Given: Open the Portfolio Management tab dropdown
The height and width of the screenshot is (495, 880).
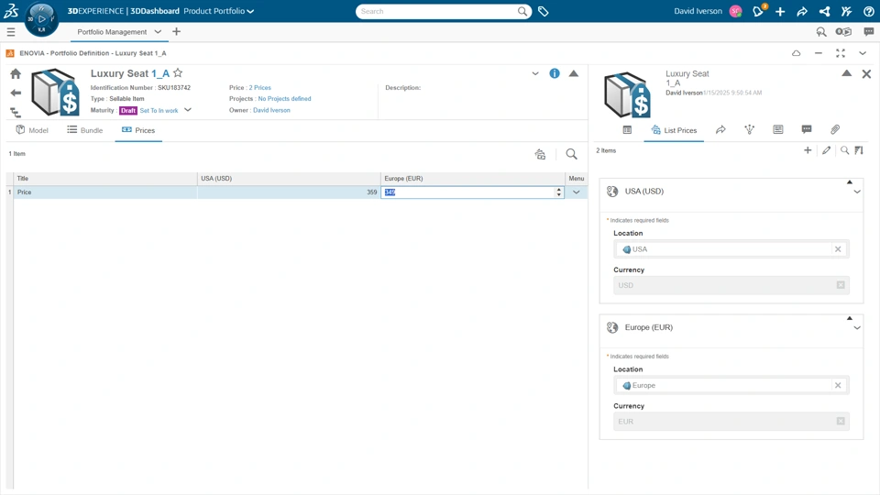Looking at the screenshot, I should 158,31.
